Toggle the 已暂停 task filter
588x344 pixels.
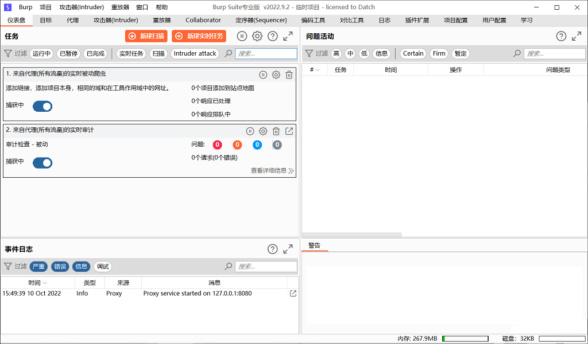68,53
